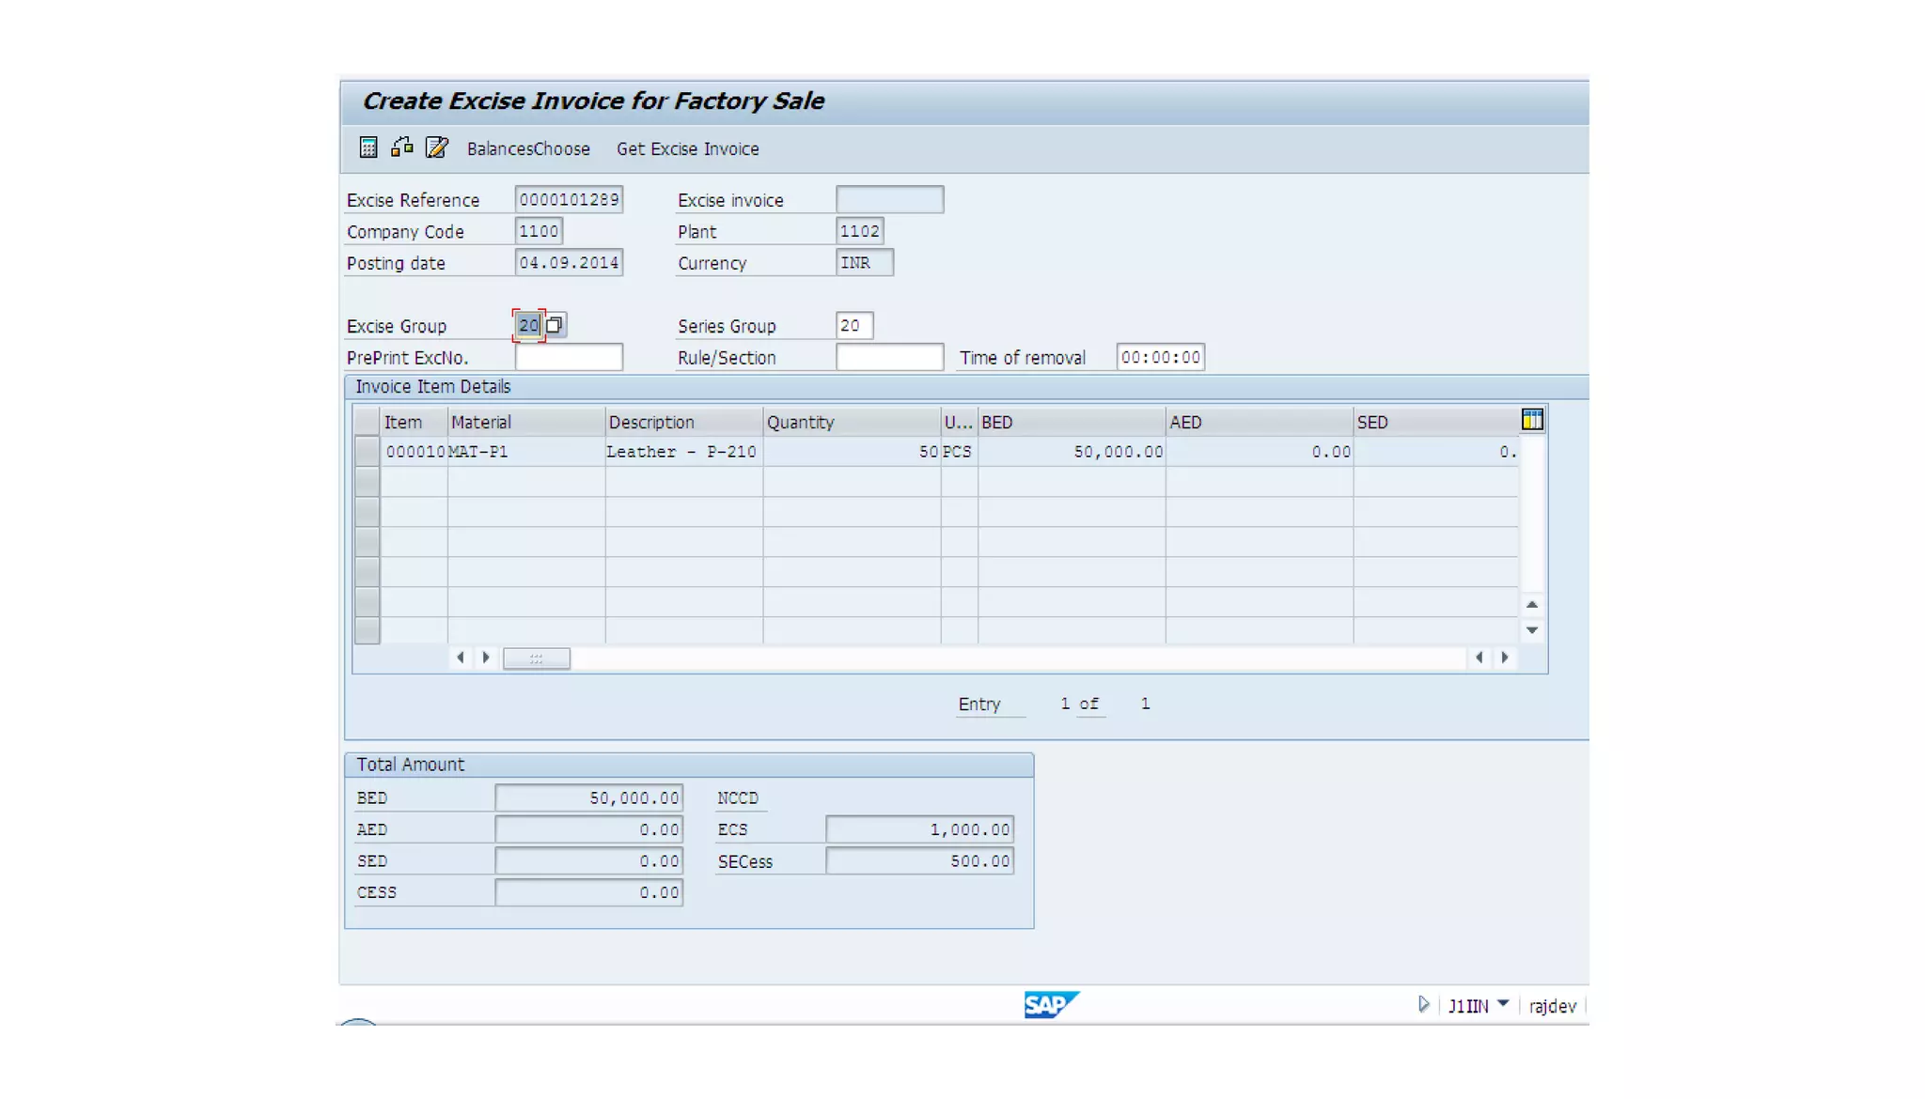Viewport: 1925px width, 1099px height.
Task: Click table vertical scroll down arrow
Action: point(1532,629)
